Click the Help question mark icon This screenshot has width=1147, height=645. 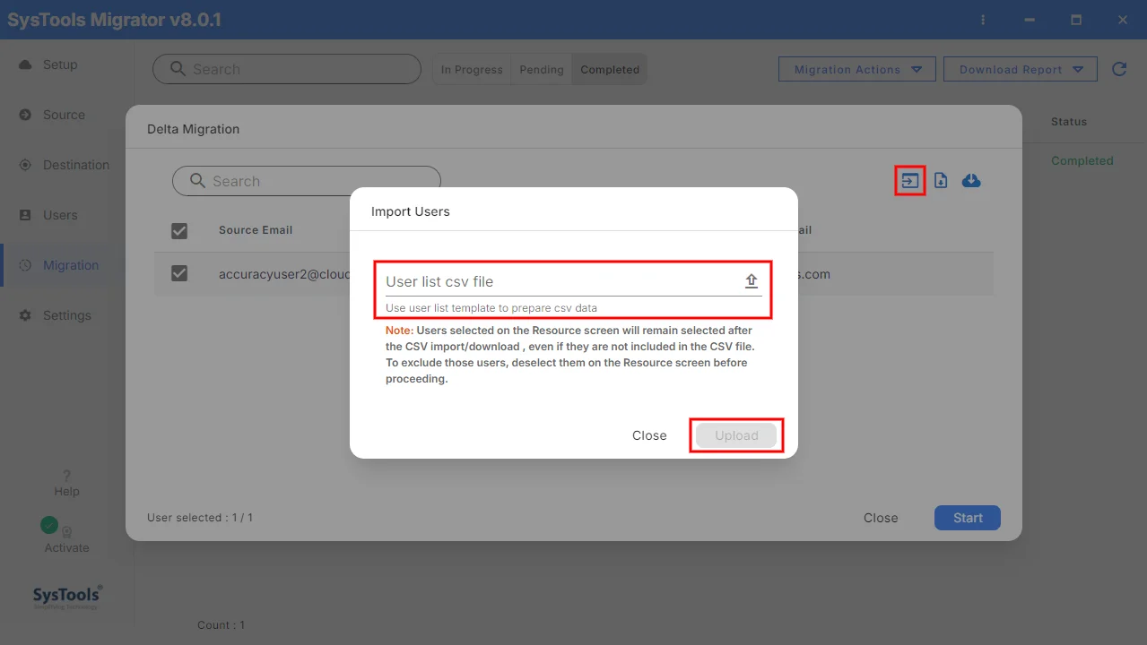66,476
